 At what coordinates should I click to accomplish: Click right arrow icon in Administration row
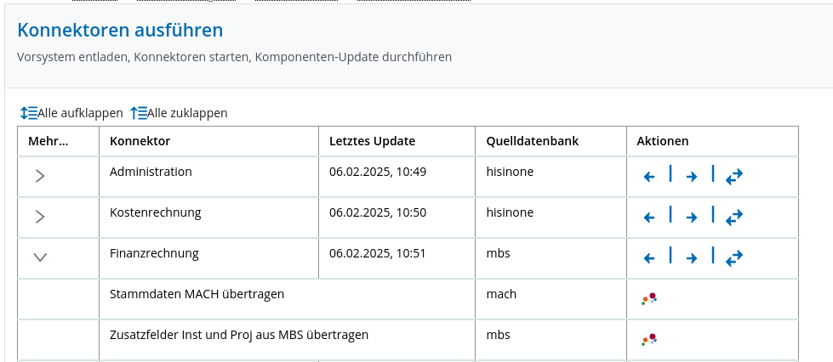coord(691,177)
